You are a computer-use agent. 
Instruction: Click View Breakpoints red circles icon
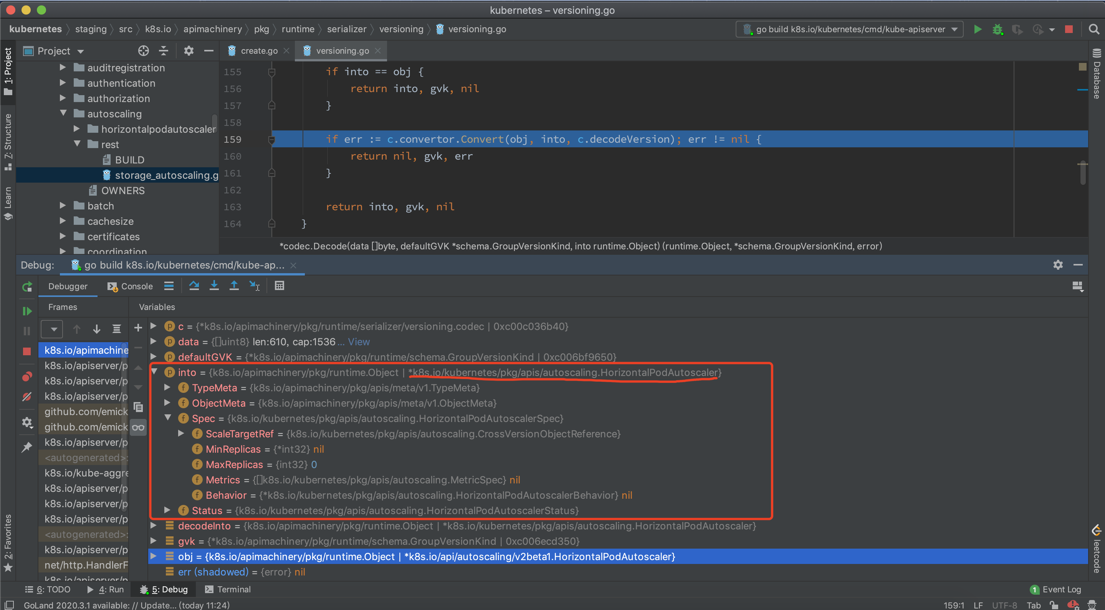26,377
